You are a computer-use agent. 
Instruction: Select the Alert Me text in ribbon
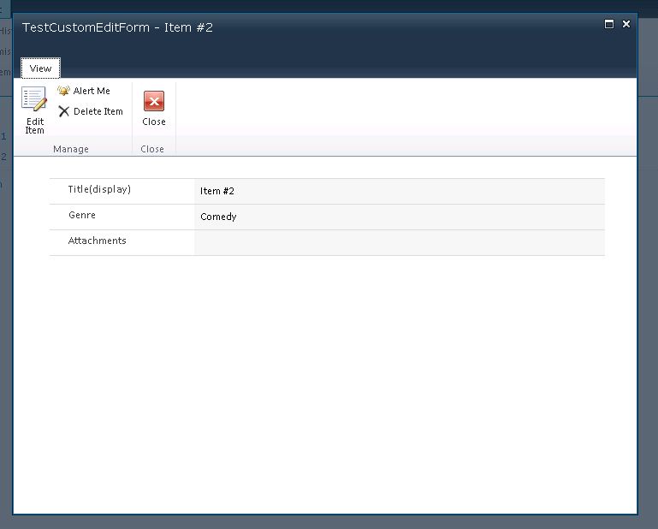click(92, 91)
